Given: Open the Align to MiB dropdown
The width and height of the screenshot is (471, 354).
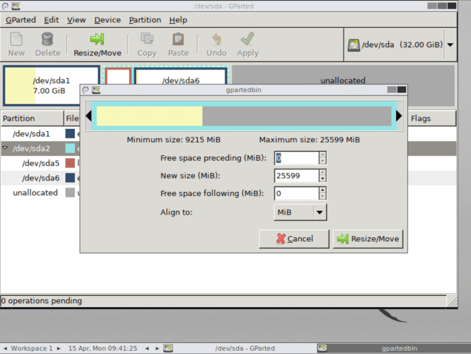Looking at the screenshot, I should click(300, 212).
